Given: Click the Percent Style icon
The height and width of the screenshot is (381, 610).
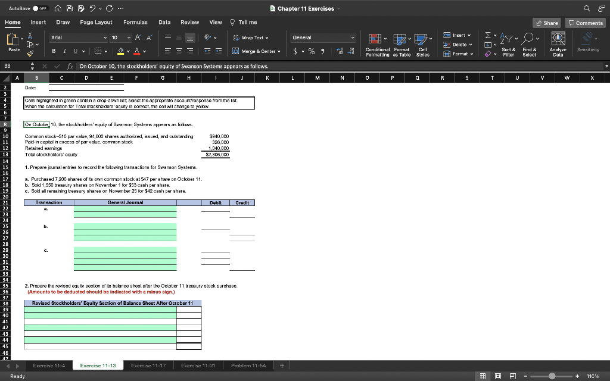Looking at the screenshot, I should [310, 51].
